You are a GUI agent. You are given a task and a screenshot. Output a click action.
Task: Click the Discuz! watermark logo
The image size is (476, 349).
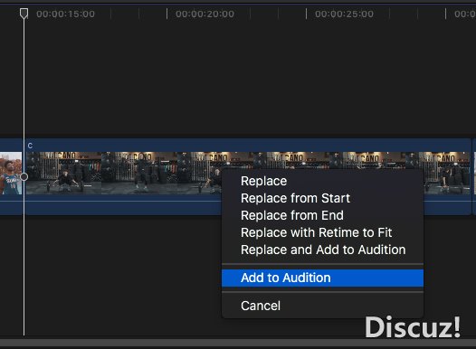pyautogui.click(x=413, y=327)
